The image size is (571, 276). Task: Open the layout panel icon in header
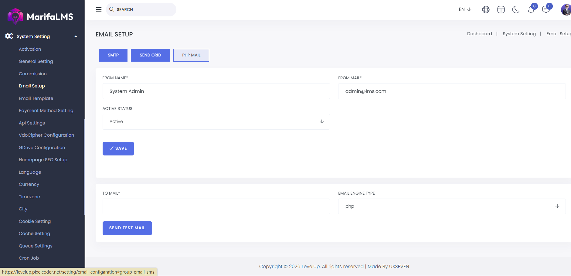(501, 10)
